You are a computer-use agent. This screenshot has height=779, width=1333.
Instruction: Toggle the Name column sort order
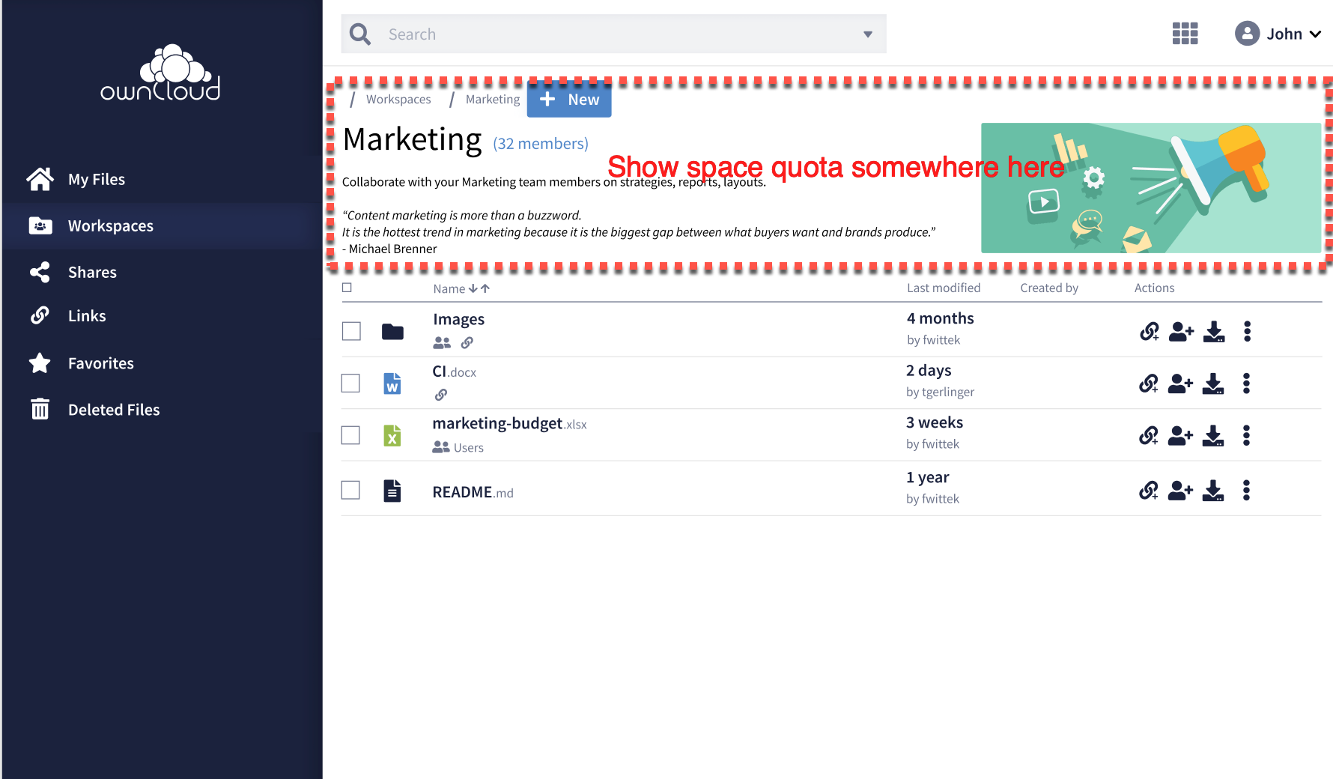(x=478, y=288)
